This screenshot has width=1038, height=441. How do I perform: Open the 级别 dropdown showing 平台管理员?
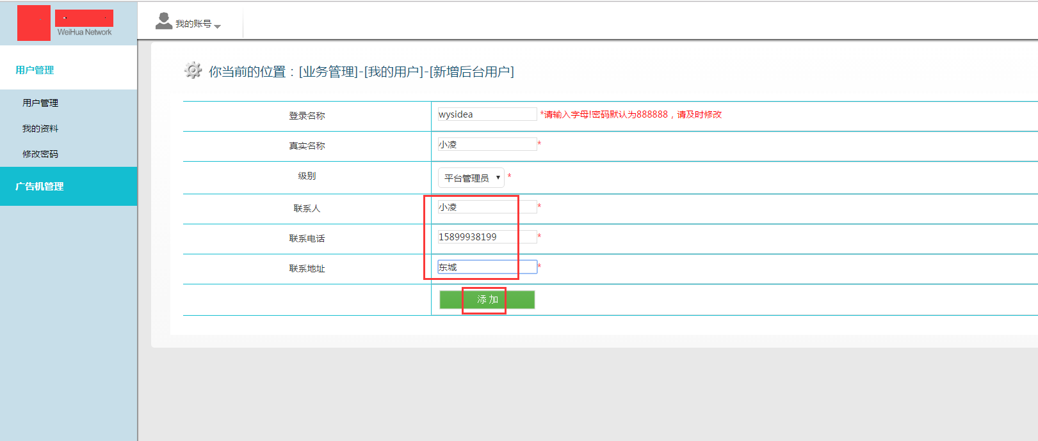[471, 178]
